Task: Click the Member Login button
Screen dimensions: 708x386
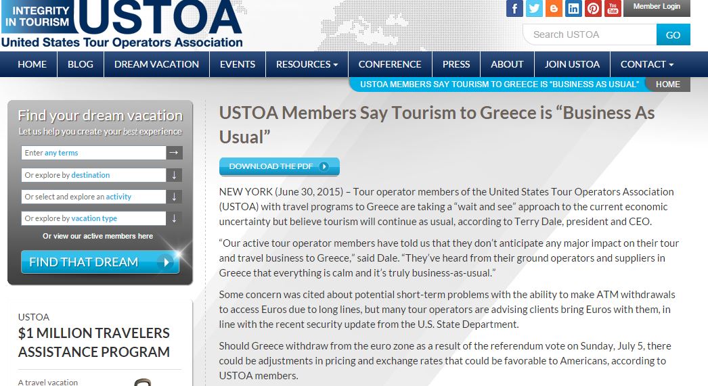Action: coord(657,7)
